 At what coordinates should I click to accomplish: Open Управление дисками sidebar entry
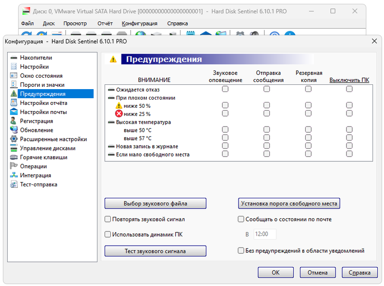pyautogui.click(x=47, y=149)
